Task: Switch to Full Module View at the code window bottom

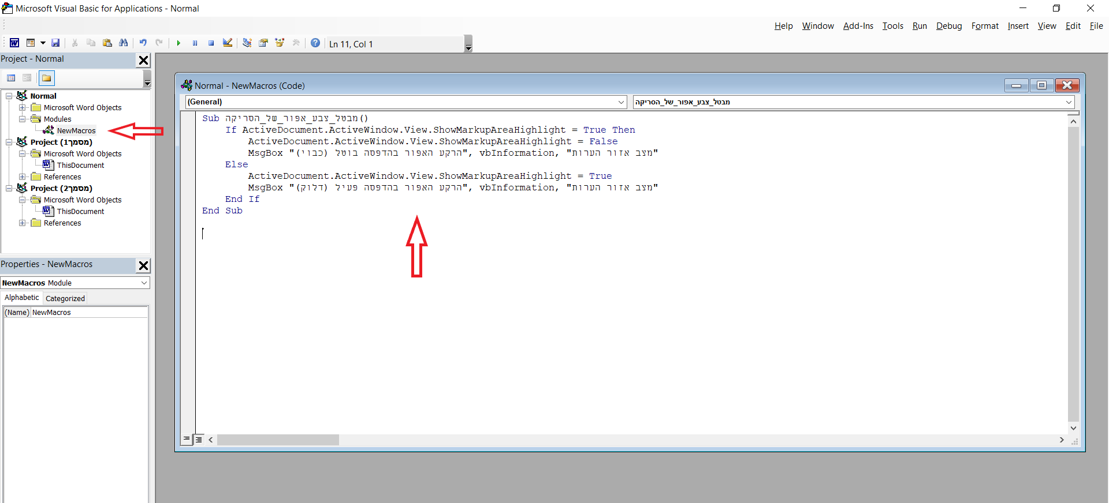Action: click(x=199, y=440)
